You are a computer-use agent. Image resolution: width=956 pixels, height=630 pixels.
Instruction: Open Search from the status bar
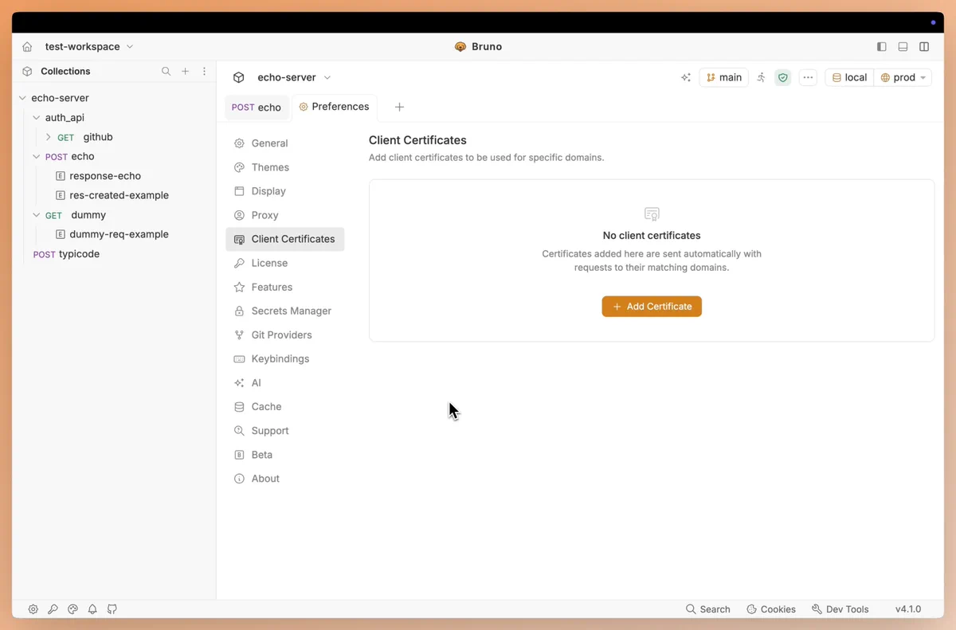[x=708, y=609]
